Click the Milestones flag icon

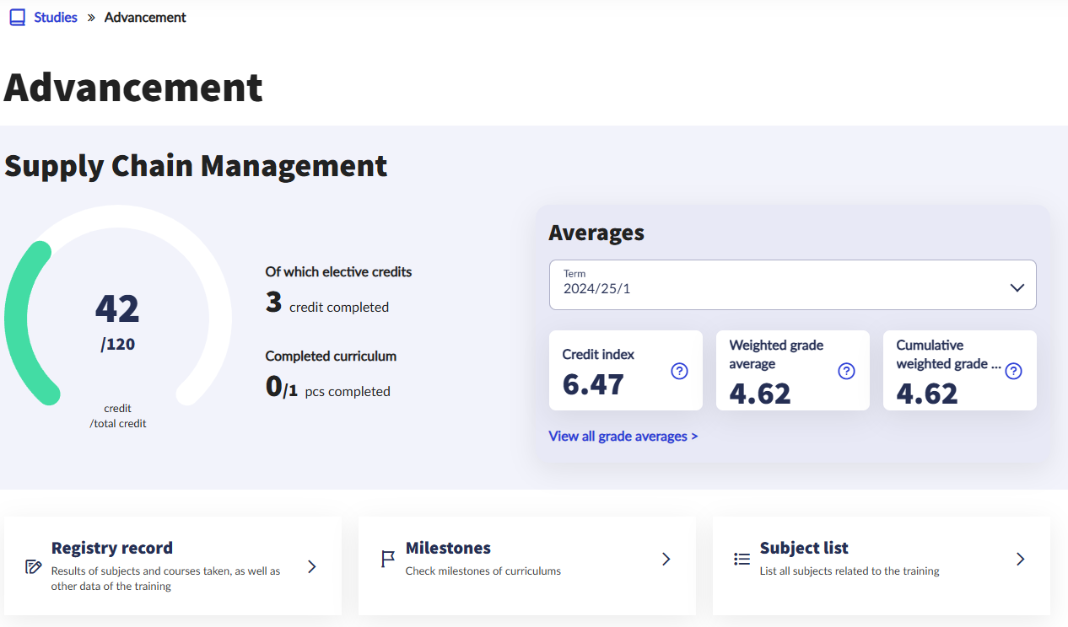(x=388, y=559)
